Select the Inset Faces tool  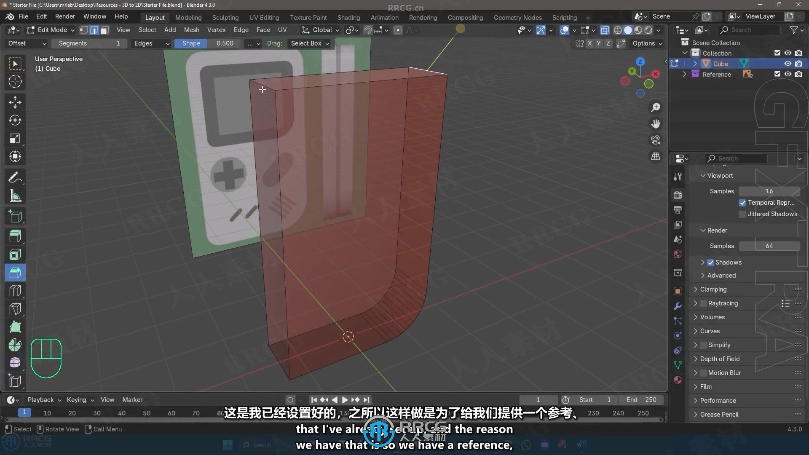(x=15, y=254)
